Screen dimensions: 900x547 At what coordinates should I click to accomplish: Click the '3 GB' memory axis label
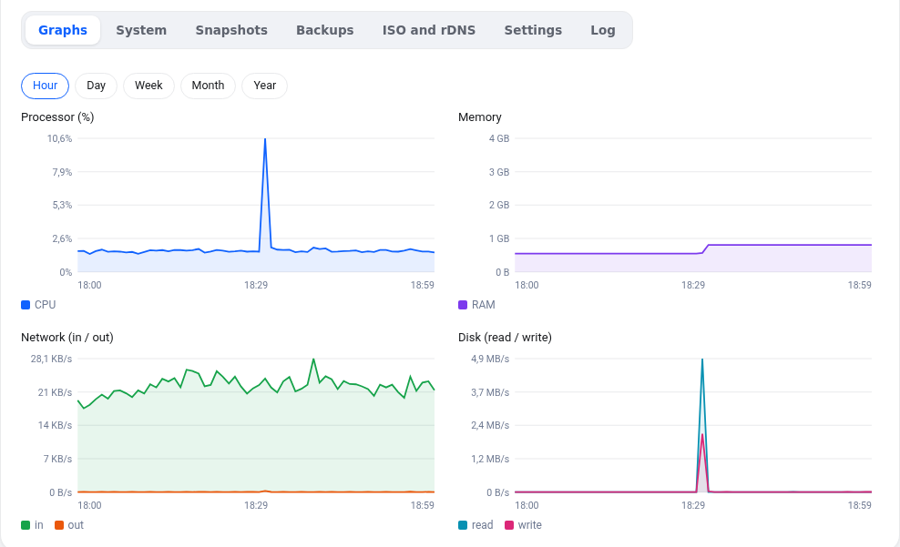pos(499,172)
